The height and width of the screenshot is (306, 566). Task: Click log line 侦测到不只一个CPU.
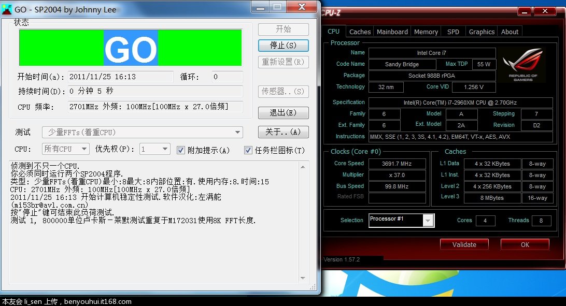[x=45, y=166]
